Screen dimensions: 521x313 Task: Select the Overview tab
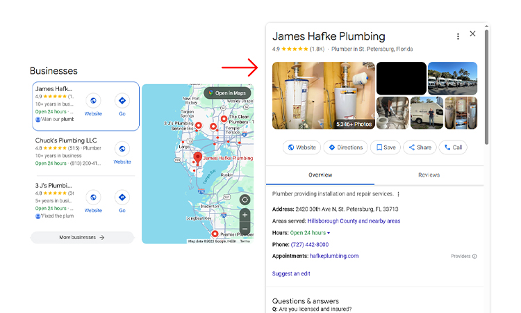[320, 175]
